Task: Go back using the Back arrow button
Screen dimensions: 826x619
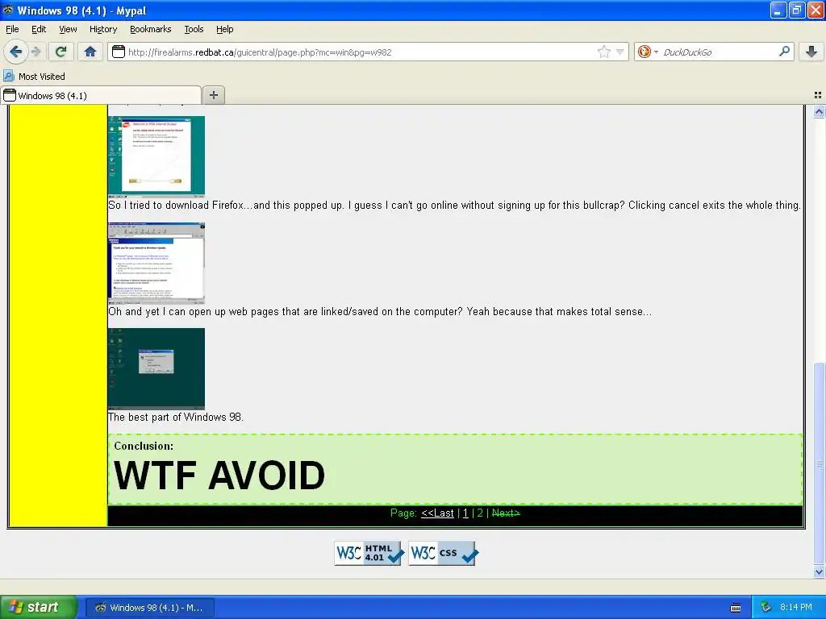Action: (x=15, y=52)
